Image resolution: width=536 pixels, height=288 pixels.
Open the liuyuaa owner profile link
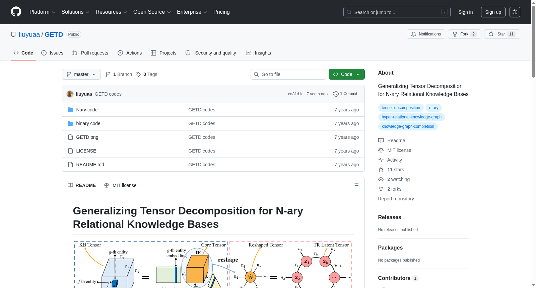click(29, 34)
